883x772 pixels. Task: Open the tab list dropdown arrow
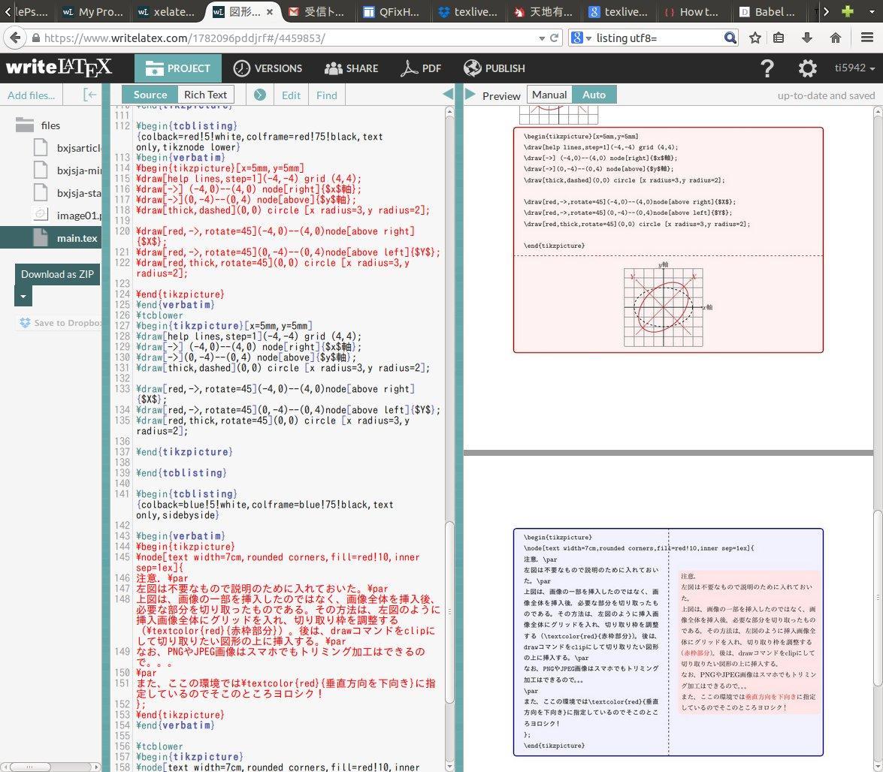(x=872, y=11)
